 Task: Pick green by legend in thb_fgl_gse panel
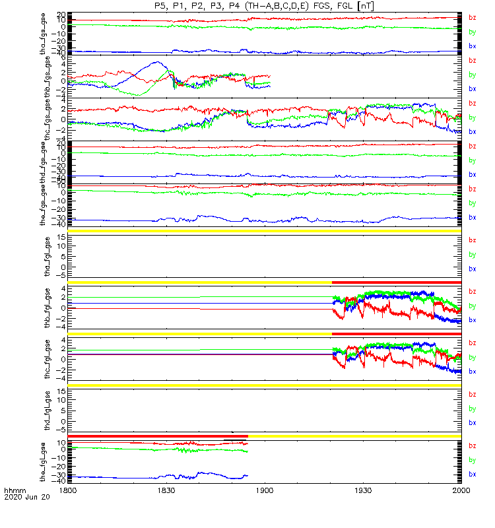pos(473,306)
